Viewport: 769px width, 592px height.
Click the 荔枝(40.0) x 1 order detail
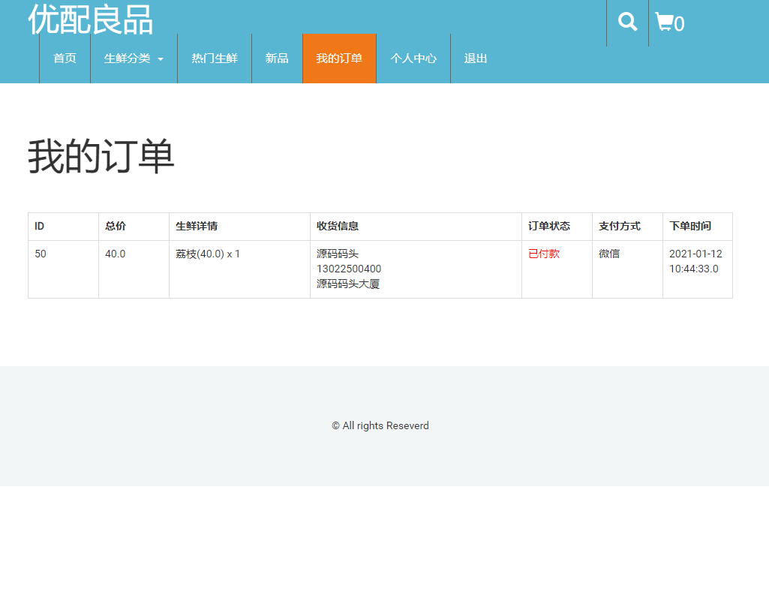(206, 254)
